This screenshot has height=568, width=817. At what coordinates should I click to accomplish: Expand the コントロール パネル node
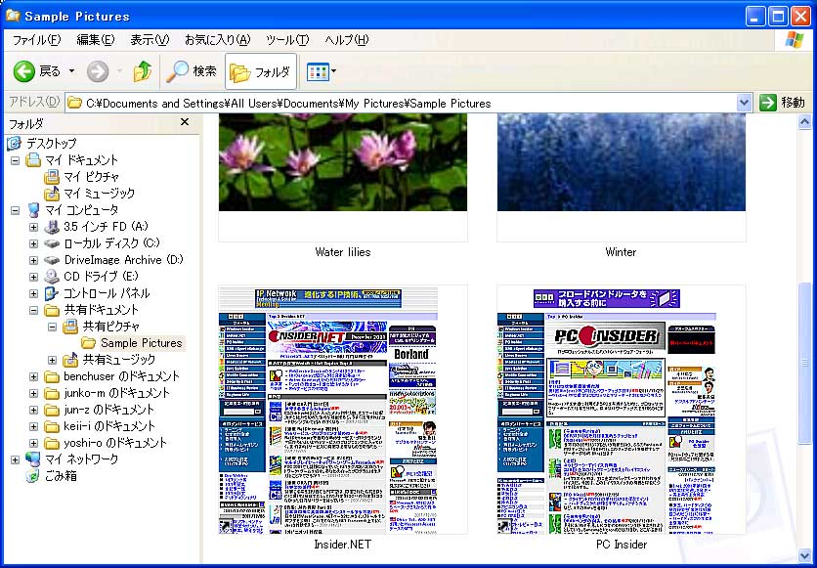[34, 293]
